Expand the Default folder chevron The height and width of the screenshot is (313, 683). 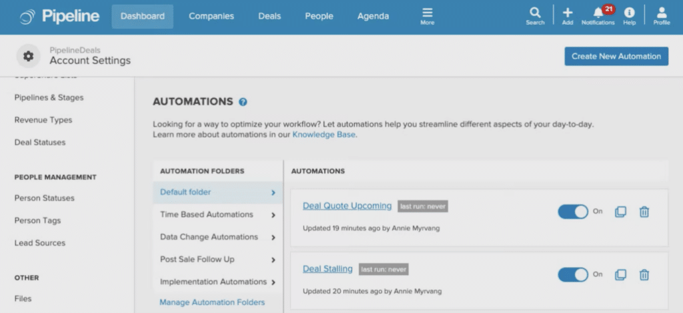point(273,192)
